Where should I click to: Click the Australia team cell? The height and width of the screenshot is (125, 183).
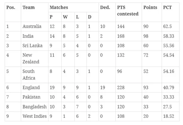pyautogui.click(x=32, y=26)
